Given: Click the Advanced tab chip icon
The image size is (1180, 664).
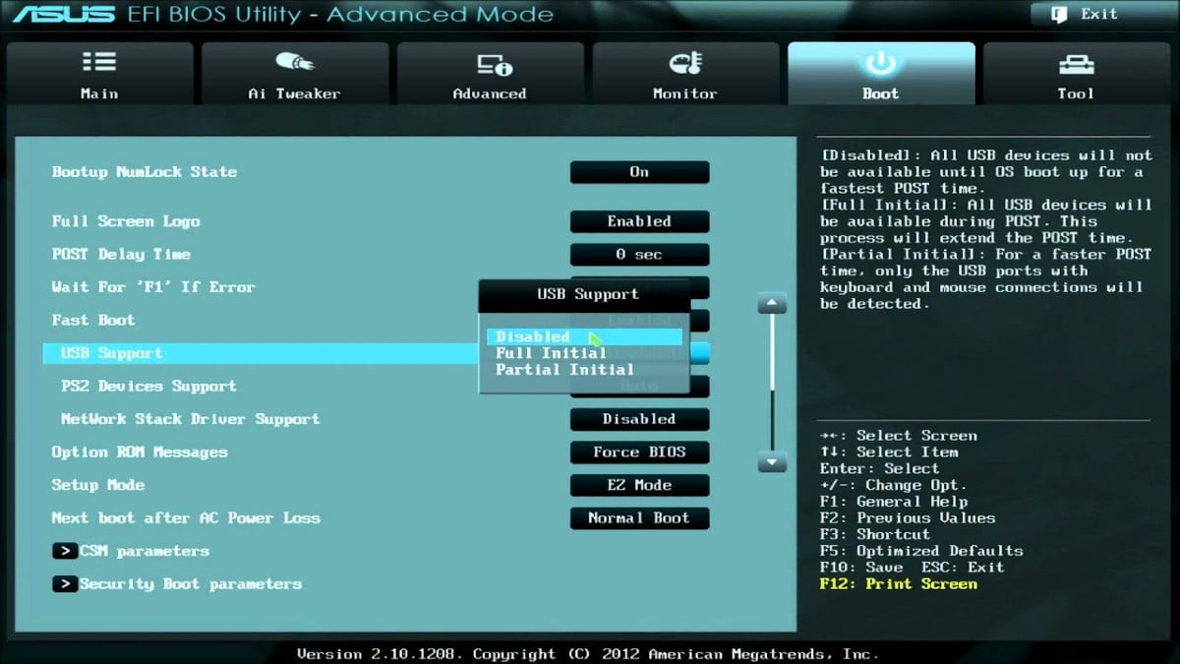Looking at the screenshot, I should click(x=489, y=64).
